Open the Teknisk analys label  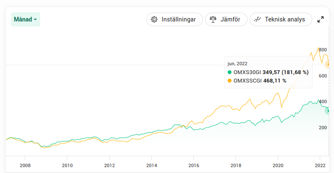(285, 19)
